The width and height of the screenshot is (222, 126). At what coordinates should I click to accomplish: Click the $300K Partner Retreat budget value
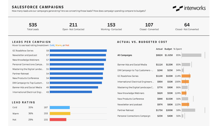(x=169, y=110)
